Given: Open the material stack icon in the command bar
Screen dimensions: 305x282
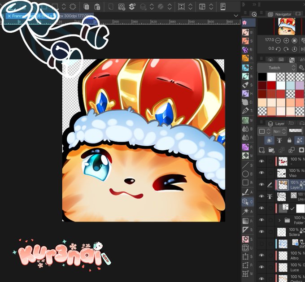Looking at the screenshot, I should (x=132, y=7).
